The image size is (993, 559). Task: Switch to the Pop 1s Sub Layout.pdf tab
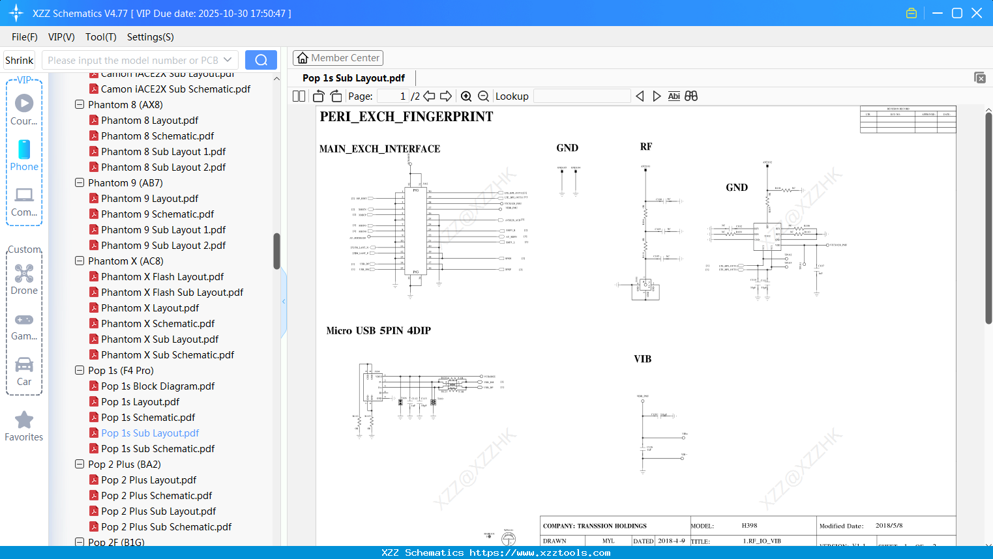coord(353,78)
